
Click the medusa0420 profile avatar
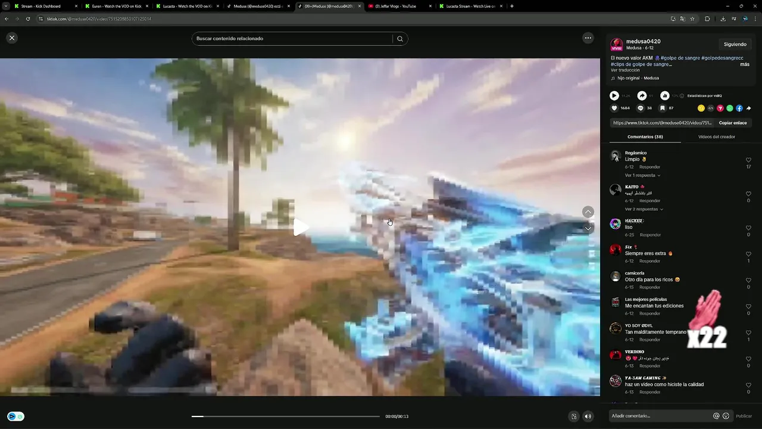pyautogui.click(x=617, y=45)
